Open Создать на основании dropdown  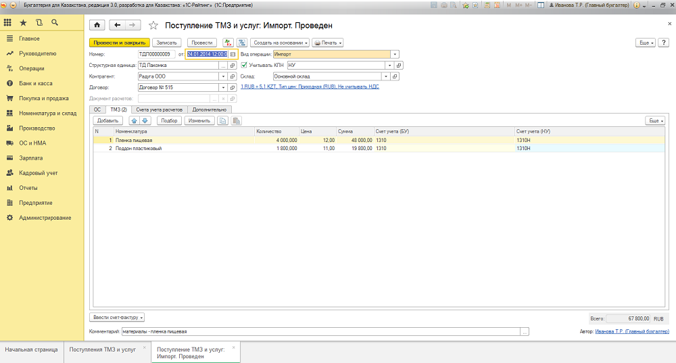pyautogui.click(x=280, y=43)
